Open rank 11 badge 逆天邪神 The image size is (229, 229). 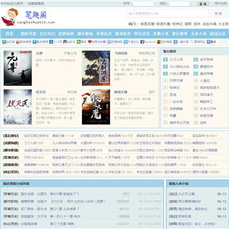(x=196, y=60)
